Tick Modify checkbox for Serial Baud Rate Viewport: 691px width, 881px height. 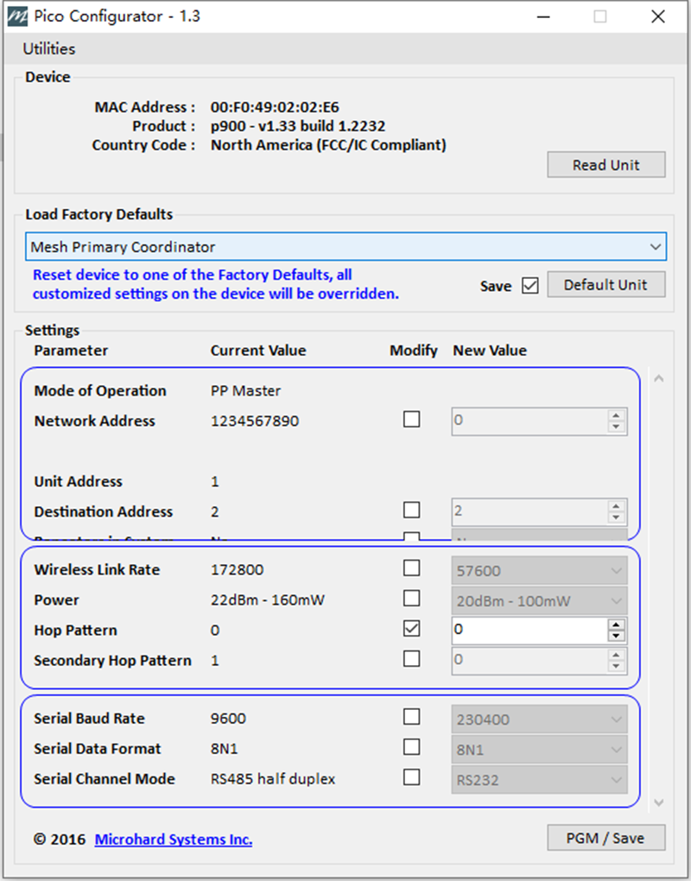click(x=412, y=717)
